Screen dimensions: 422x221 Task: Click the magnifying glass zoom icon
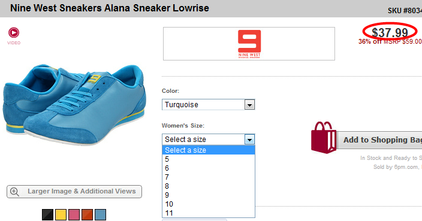[14, 192]
